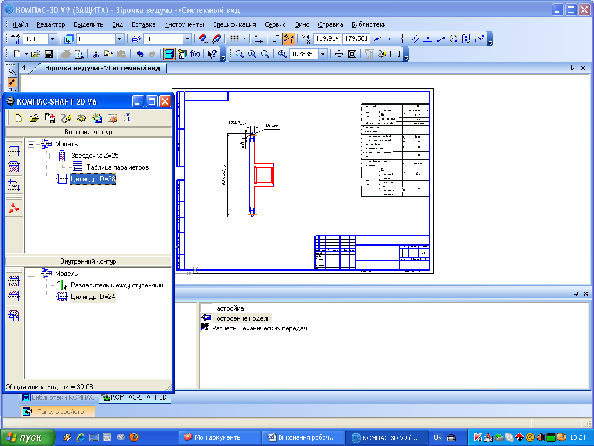
Task: Open the zoom scale 0.2835 dropdown
Action: click(323, 54)
